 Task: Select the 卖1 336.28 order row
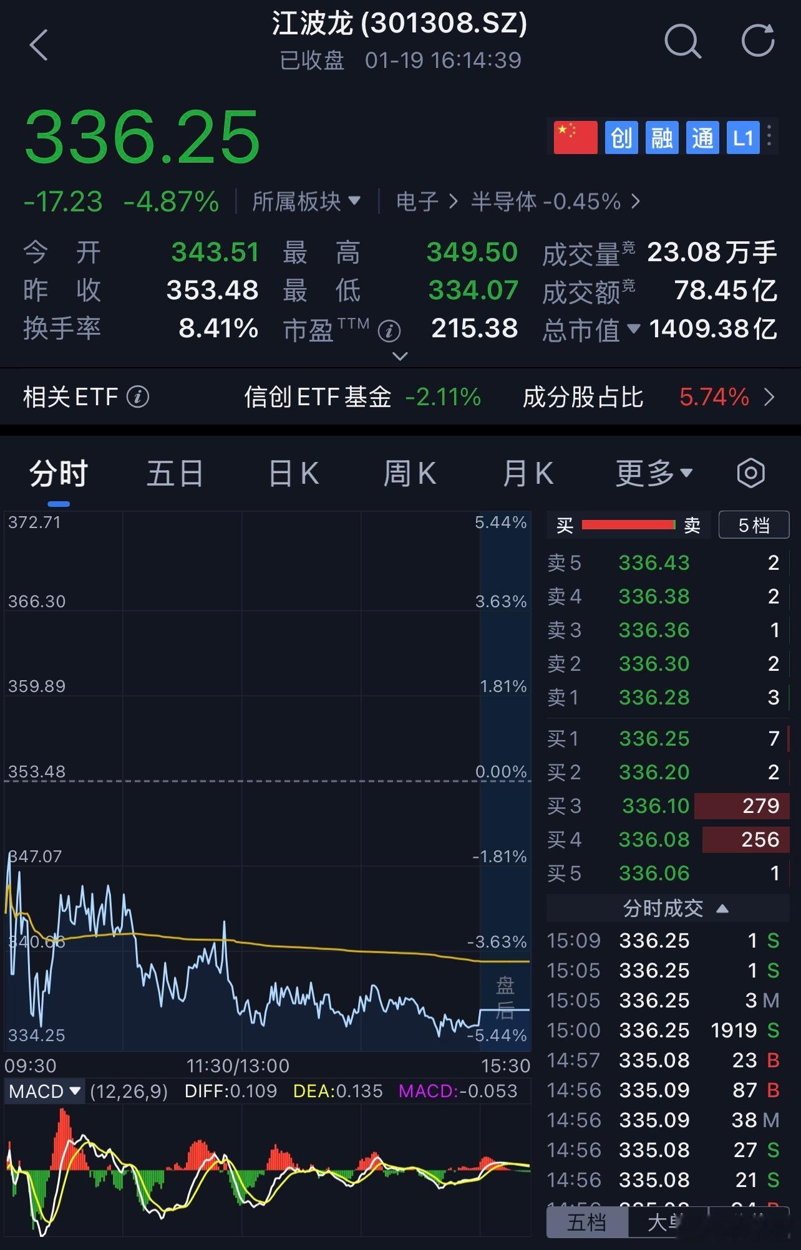click(667, 697)
